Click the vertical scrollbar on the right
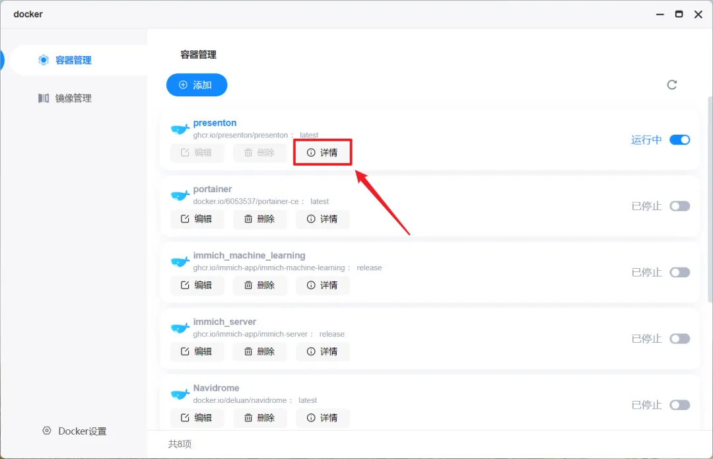This screenshot has height=459, width=713. [x=710, y=199]
